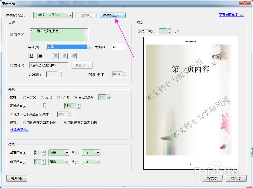Select centered watermark text layout
This screenshot has height=188, width=253.
[x=64, y=56]
